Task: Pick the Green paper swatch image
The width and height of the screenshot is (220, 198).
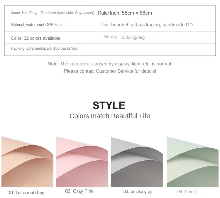Action: 192,161
